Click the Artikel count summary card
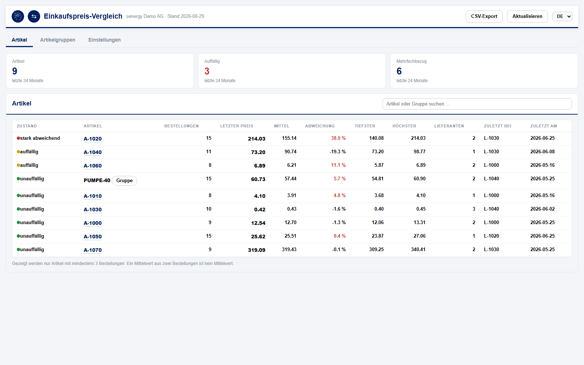Image resolution: width=584 pixels, height=365 pixels. [100, 71]
